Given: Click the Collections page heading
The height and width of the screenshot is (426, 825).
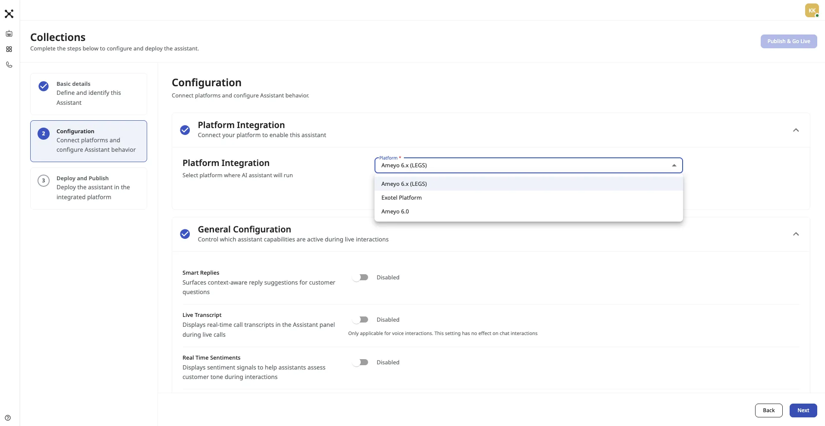Looking at the screenshot, I should click(x=58, y=37).
